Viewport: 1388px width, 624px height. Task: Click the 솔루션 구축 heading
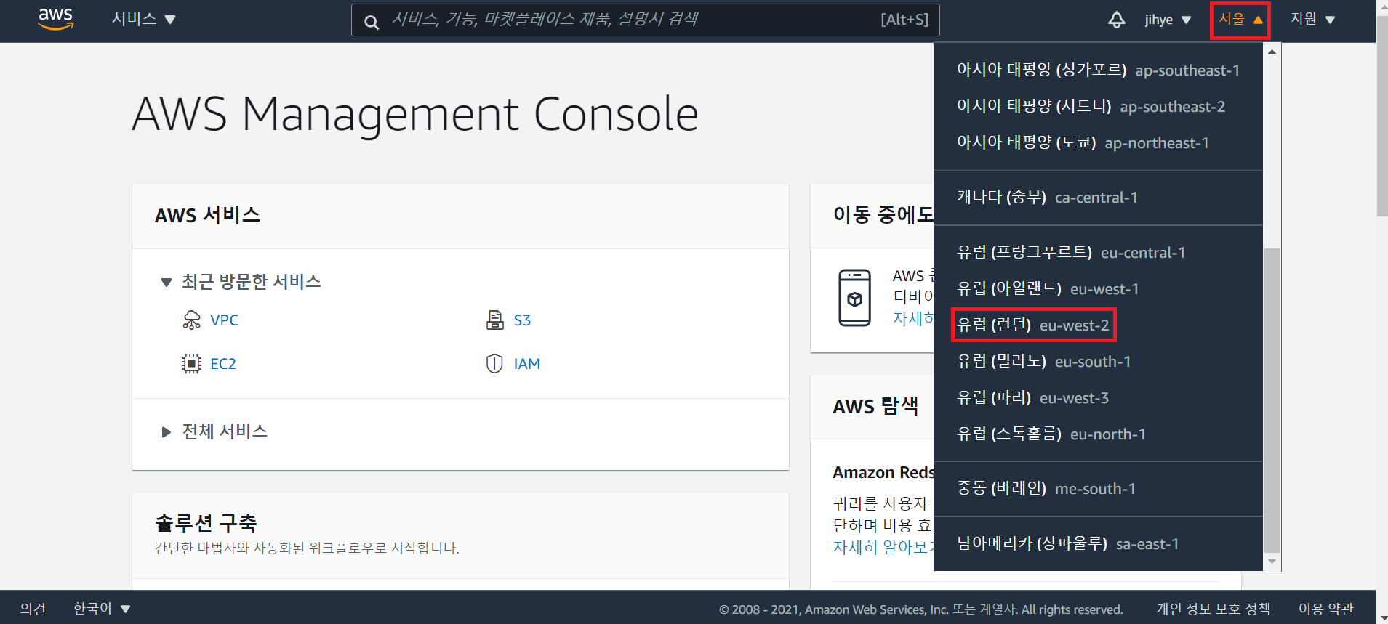coord(206,523)
